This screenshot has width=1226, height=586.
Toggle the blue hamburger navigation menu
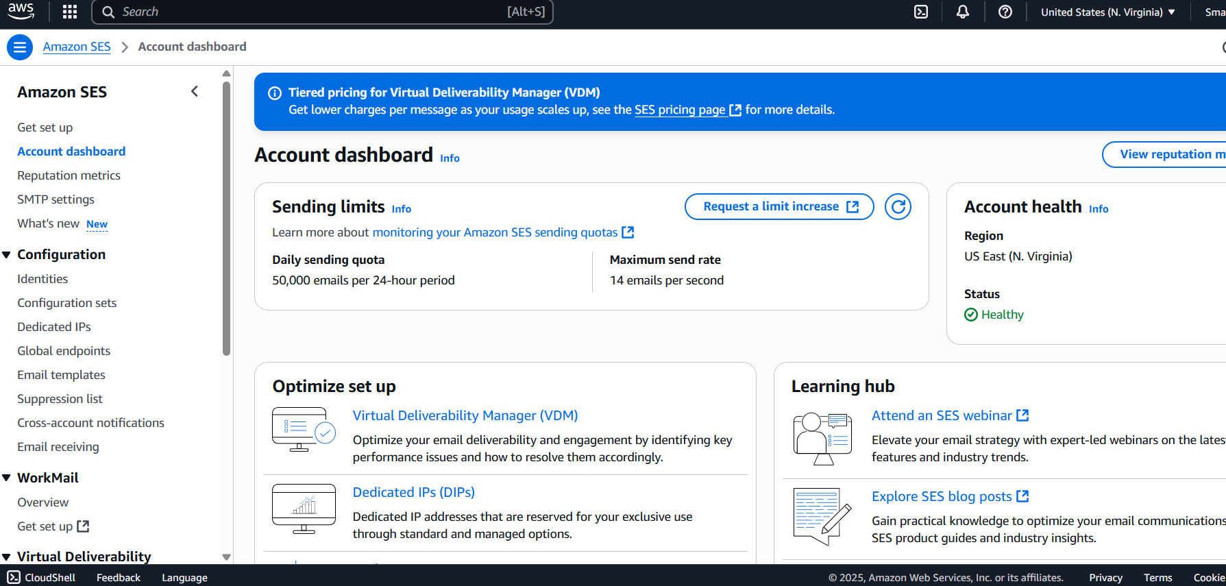coord(20,47)
